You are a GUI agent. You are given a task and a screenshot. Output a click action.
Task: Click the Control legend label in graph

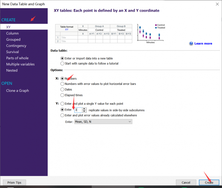(x=161, y=25)
